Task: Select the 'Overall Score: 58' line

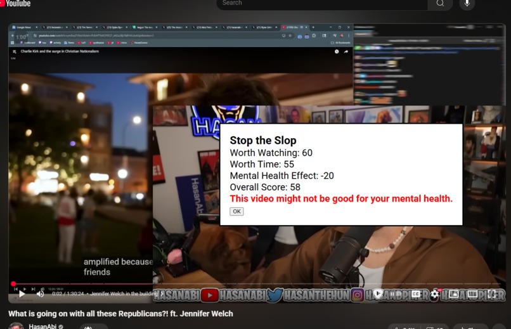Action: [x=265, y=187]
